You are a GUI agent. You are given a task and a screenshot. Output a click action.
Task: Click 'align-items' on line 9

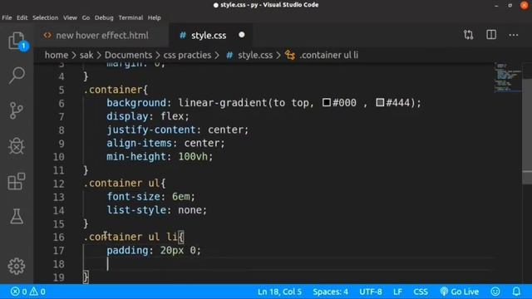[x=139, y=143]
